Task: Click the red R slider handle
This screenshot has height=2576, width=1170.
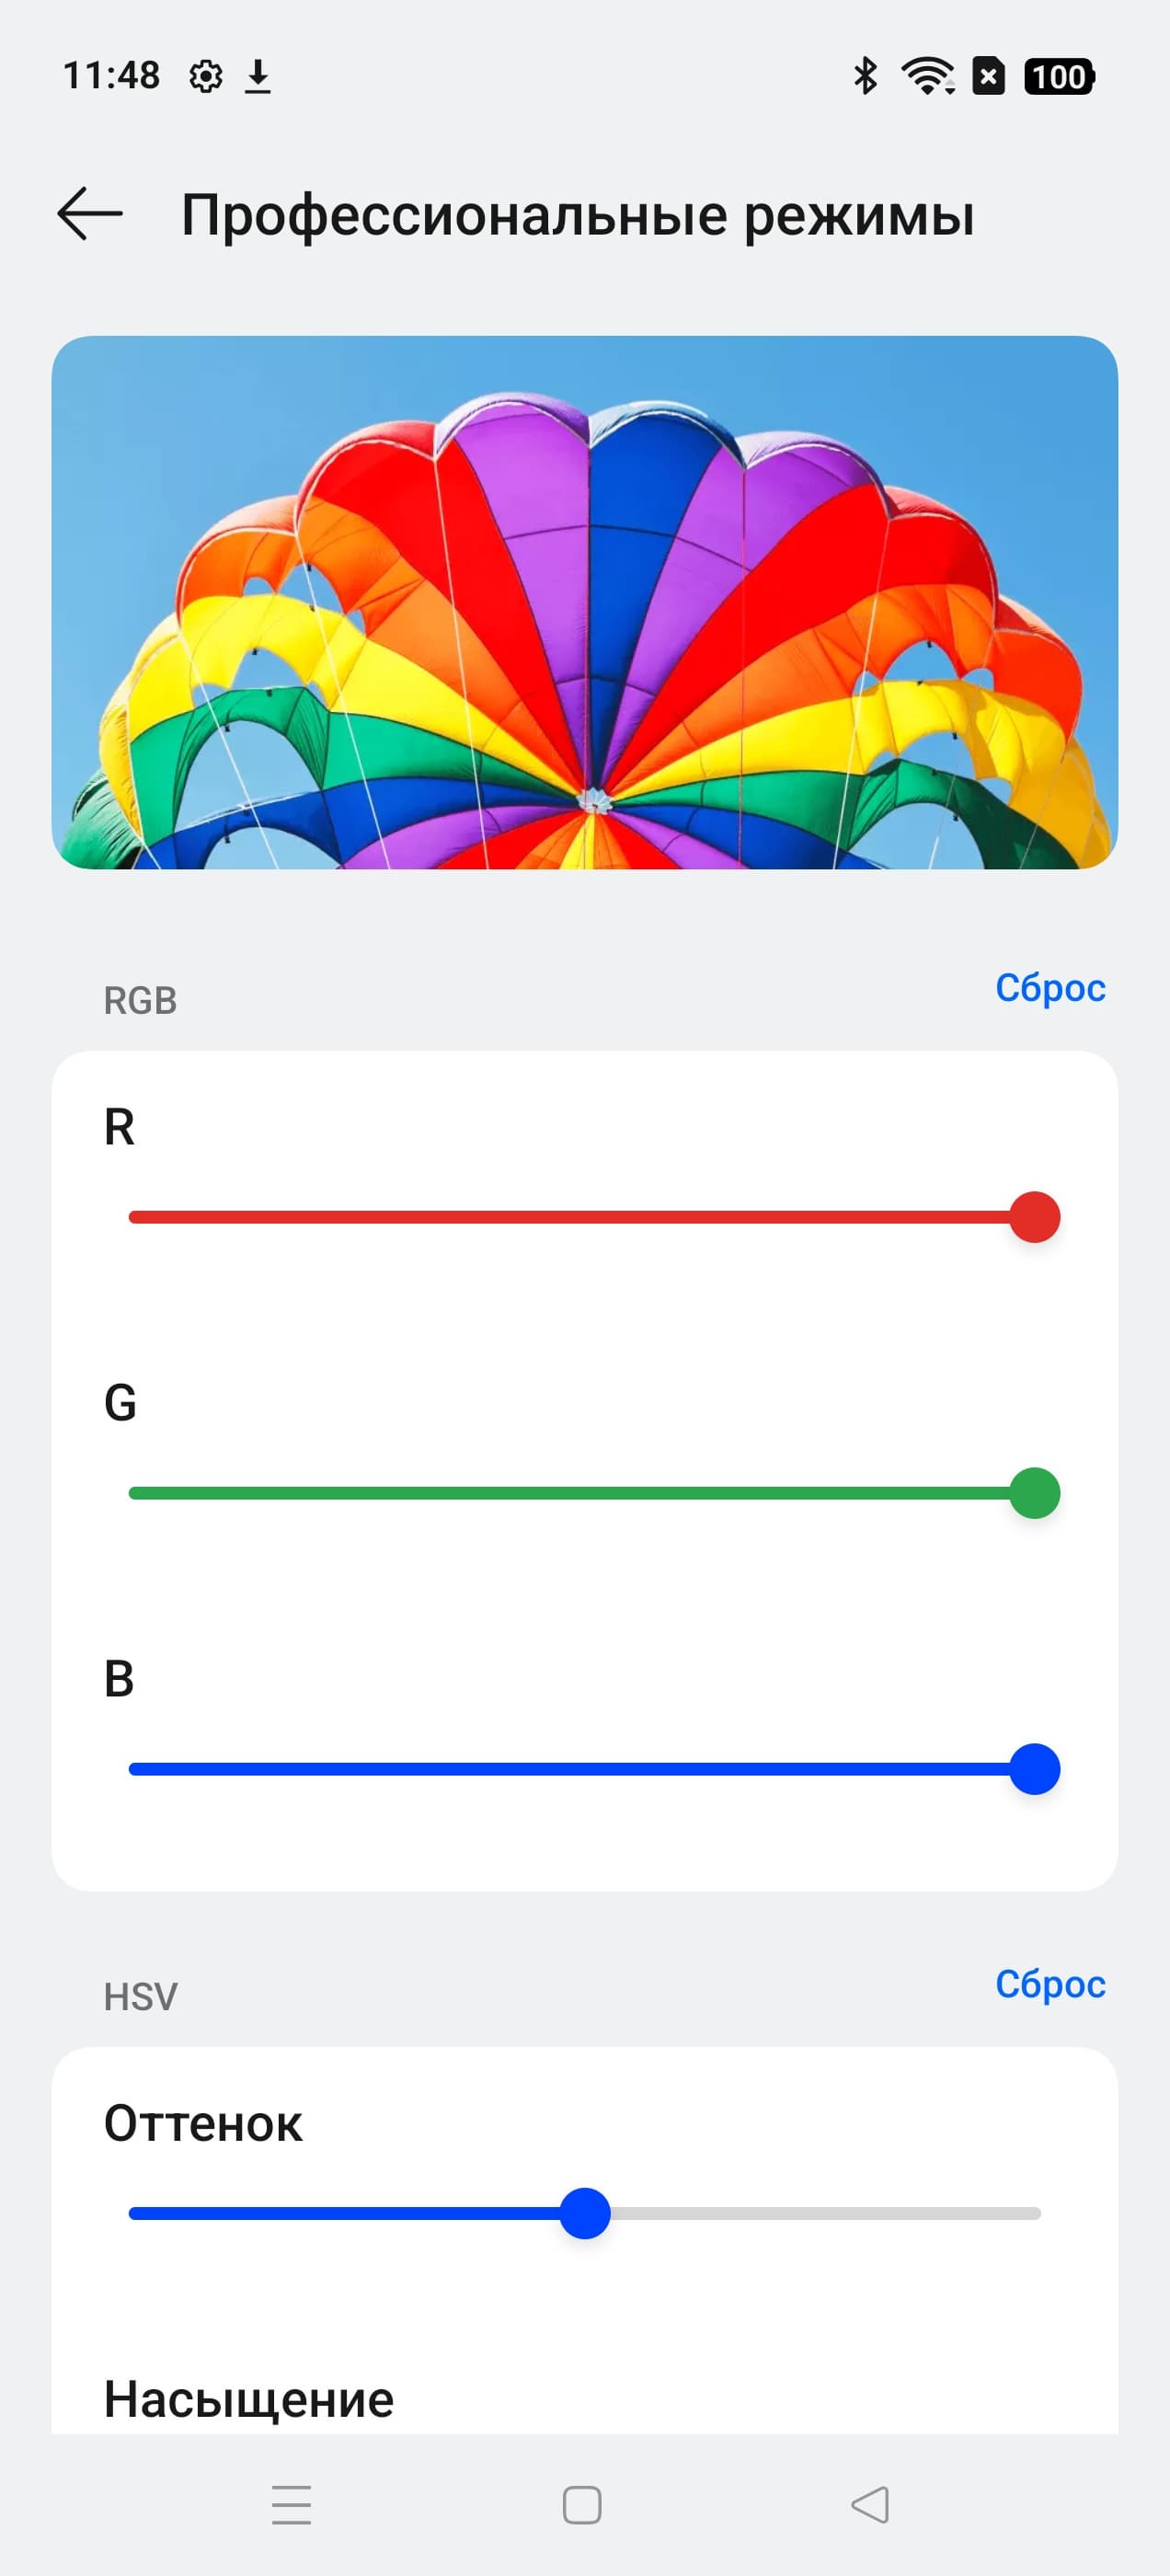Action: (x=1034, y=1217)
